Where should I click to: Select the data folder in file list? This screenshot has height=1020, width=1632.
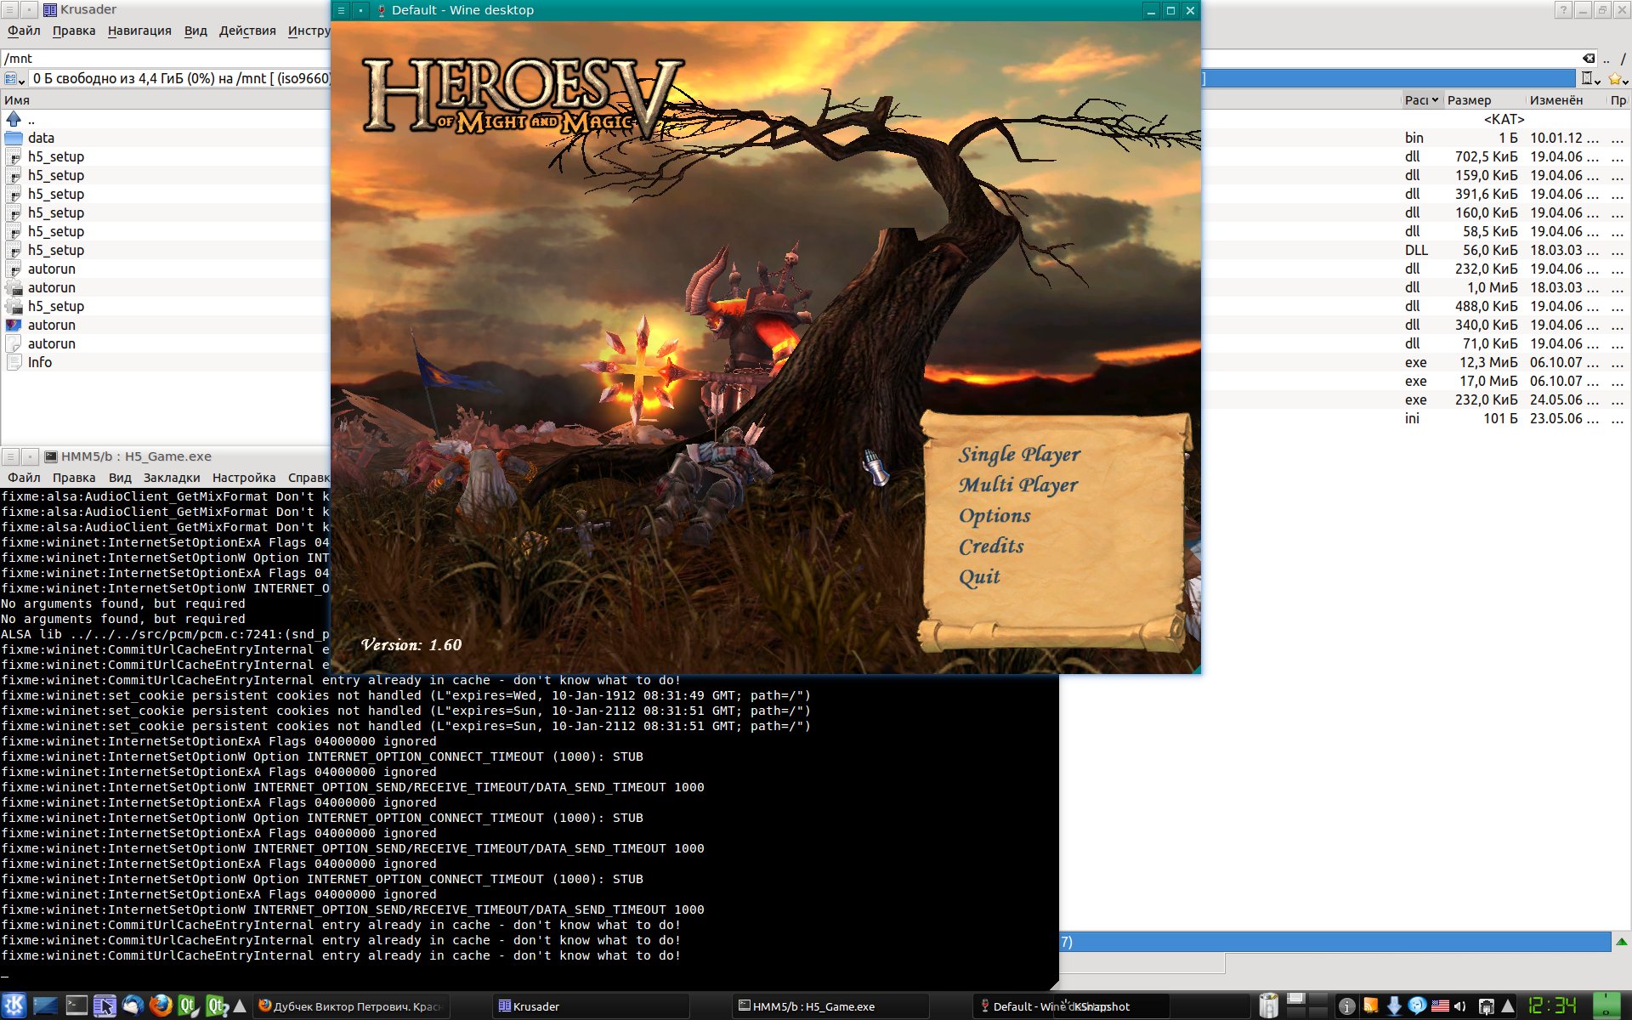41,138
